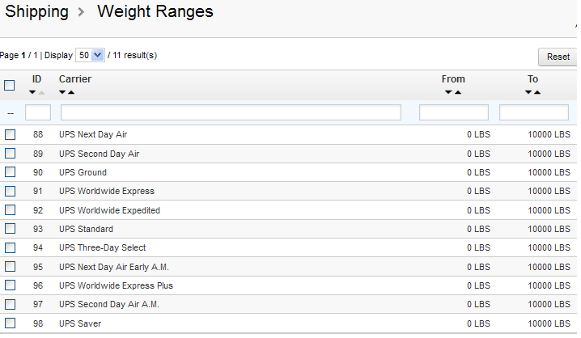
Task: Tick checkbox for UPS Next Day Air
Action: pos(10,134)
